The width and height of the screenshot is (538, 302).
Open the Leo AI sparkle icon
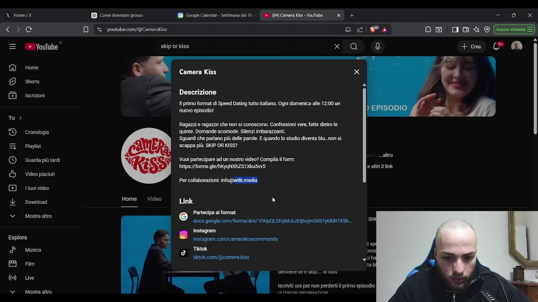tap(476, 29)
